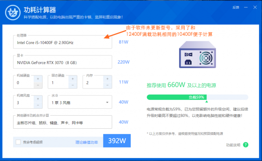Click the 392W peak power result
Screen dimensions: 262x161
point(117,140)
